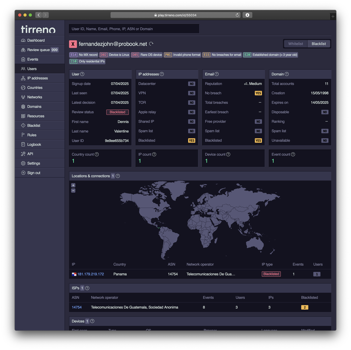Click the play.tirreno.com address bar
Viewport: 351px width, 350px height.
pyautogui.click(x=175, y=15)
